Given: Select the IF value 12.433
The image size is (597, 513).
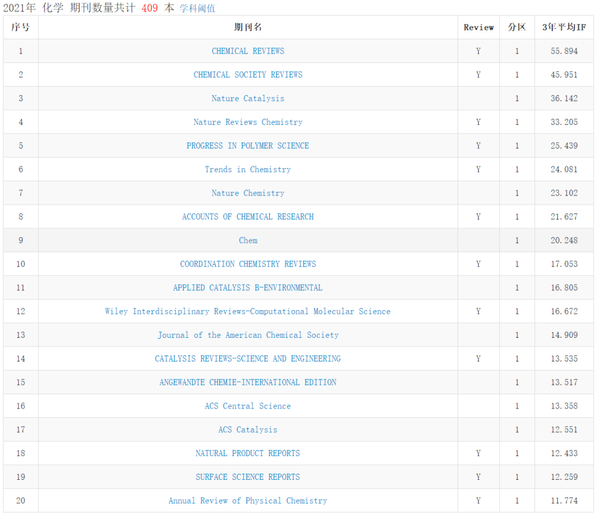Looking at the screenshot, I should 564,453.
